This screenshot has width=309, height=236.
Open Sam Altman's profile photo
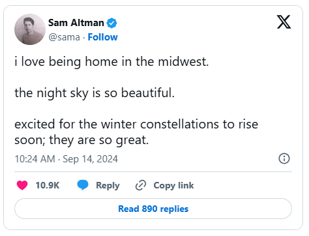coord(30,29)
